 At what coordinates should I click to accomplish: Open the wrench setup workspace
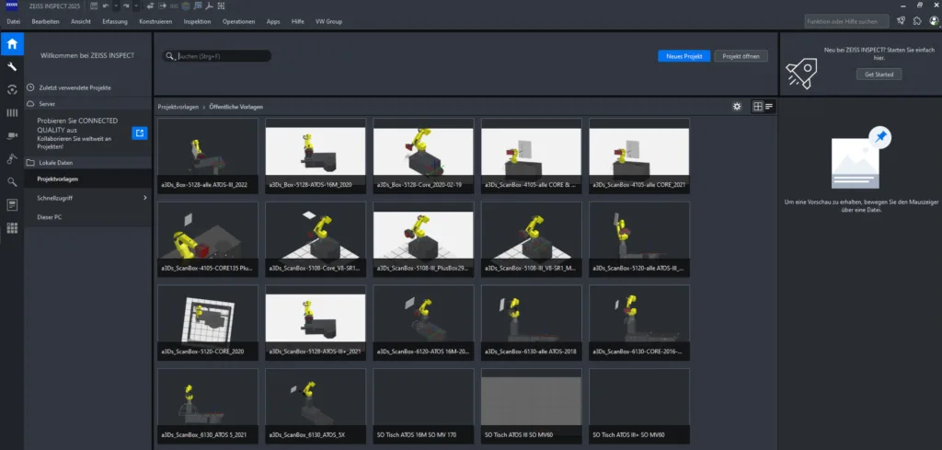point(12,66)
